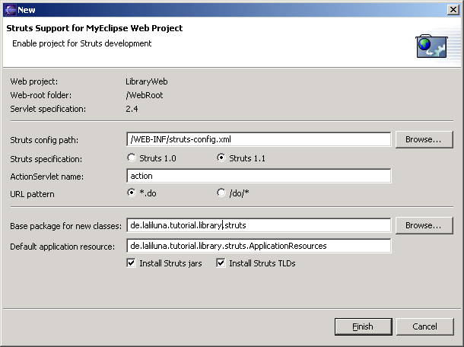Choose the Struts 1.1 radio button

point(222,158)
